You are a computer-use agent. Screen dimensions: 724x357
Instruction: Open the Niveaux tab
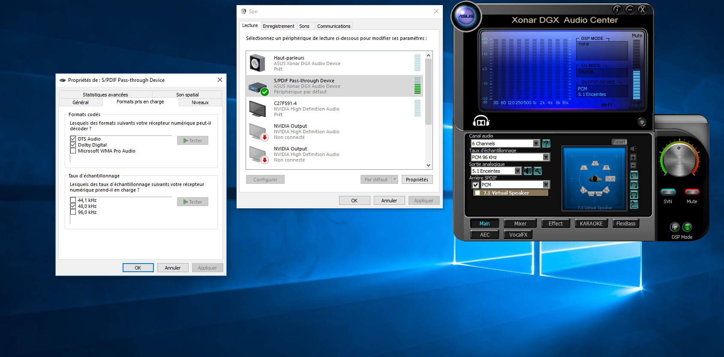click(200, 102)
